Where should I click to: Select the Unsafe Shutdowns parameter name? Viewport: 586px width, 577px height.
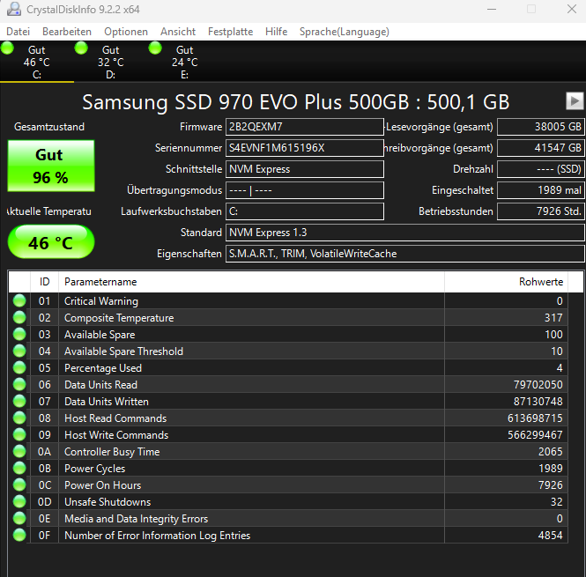pyautogui.click(x=108, y=502)
